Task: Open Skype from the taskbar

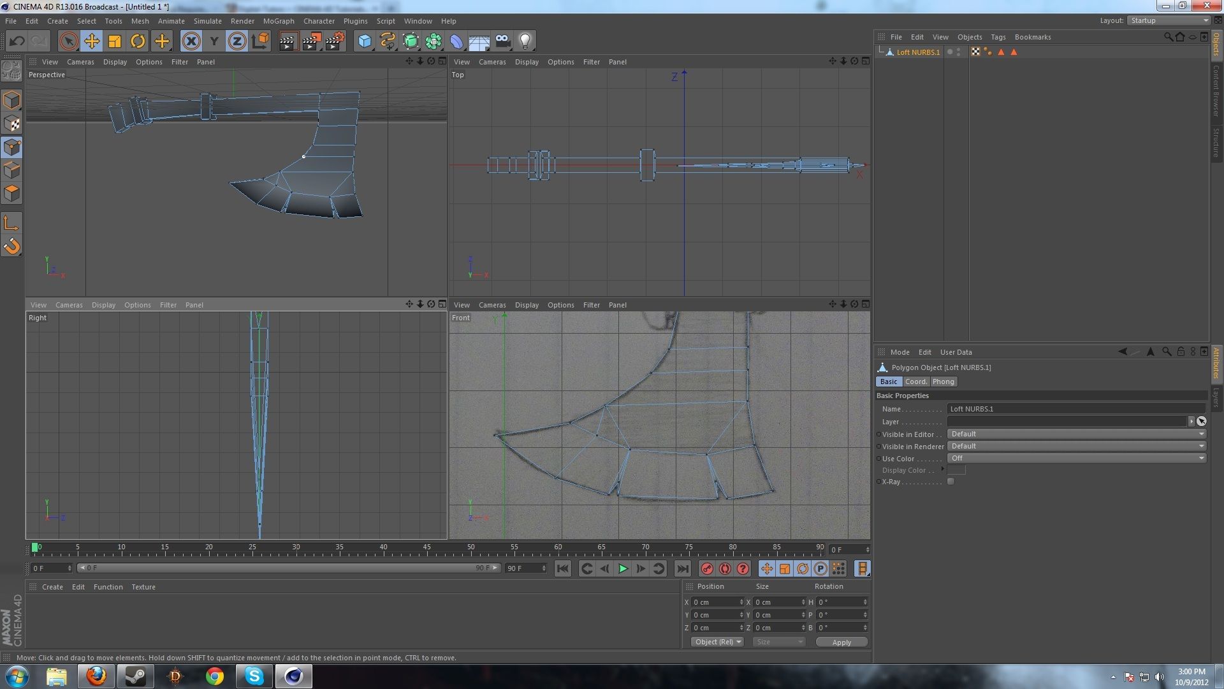Action: [254, 676]
